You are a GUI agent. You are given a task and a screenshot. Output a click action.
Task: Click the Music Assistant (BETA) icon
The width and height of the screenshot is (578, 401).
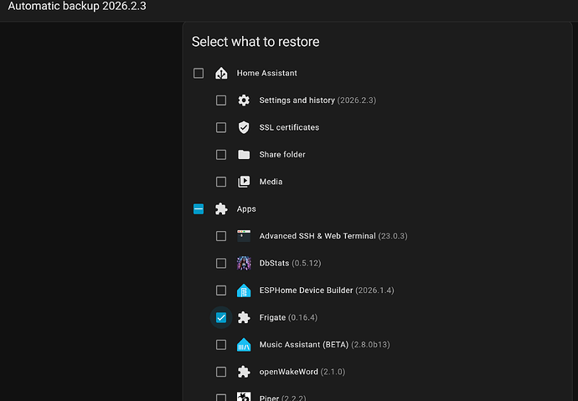[x=244, y=345]
